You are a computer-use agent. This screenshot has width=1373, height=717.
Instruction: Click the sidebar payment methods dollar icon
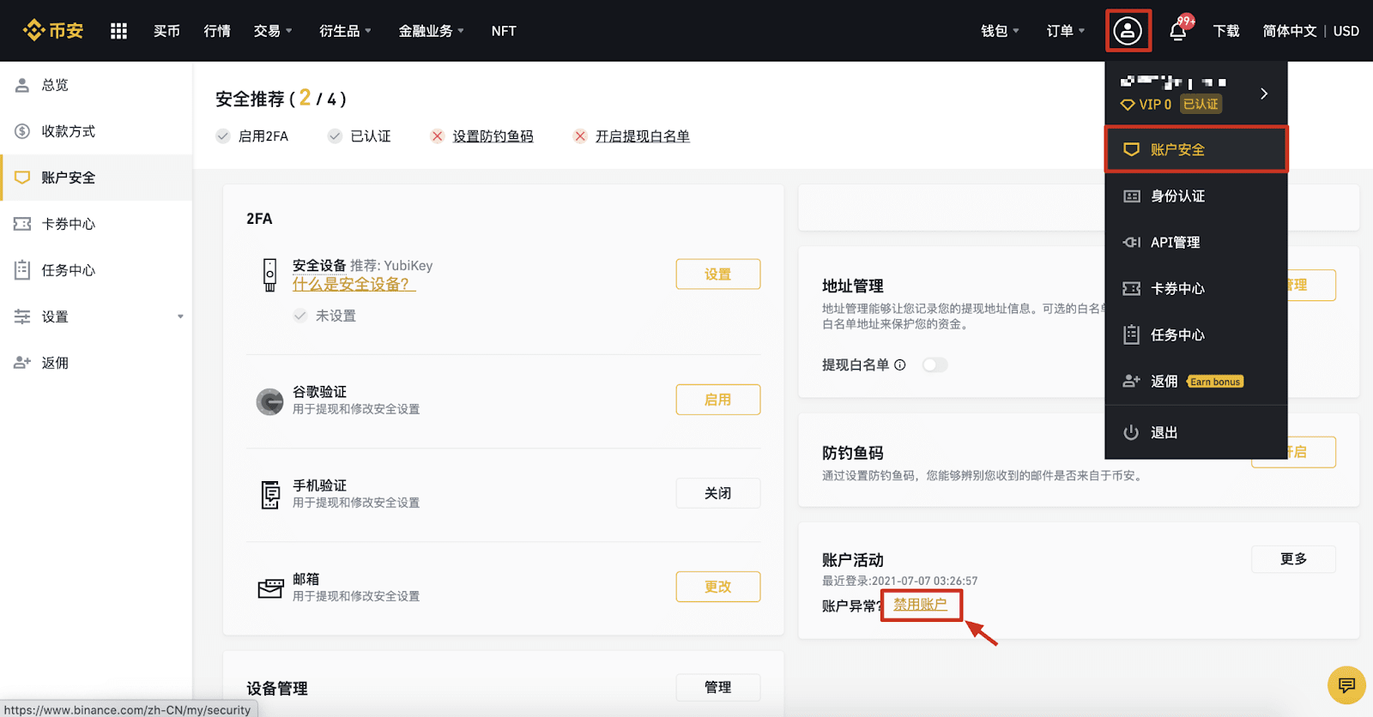(x=22, y=131)
